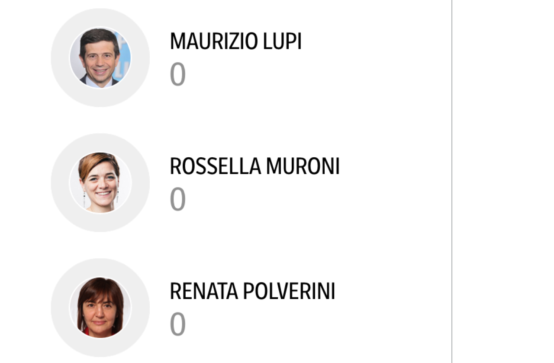Open the RENATA POLVERINI name link
The height and width of the screenshot is (363, 554).
click(252, 291)
